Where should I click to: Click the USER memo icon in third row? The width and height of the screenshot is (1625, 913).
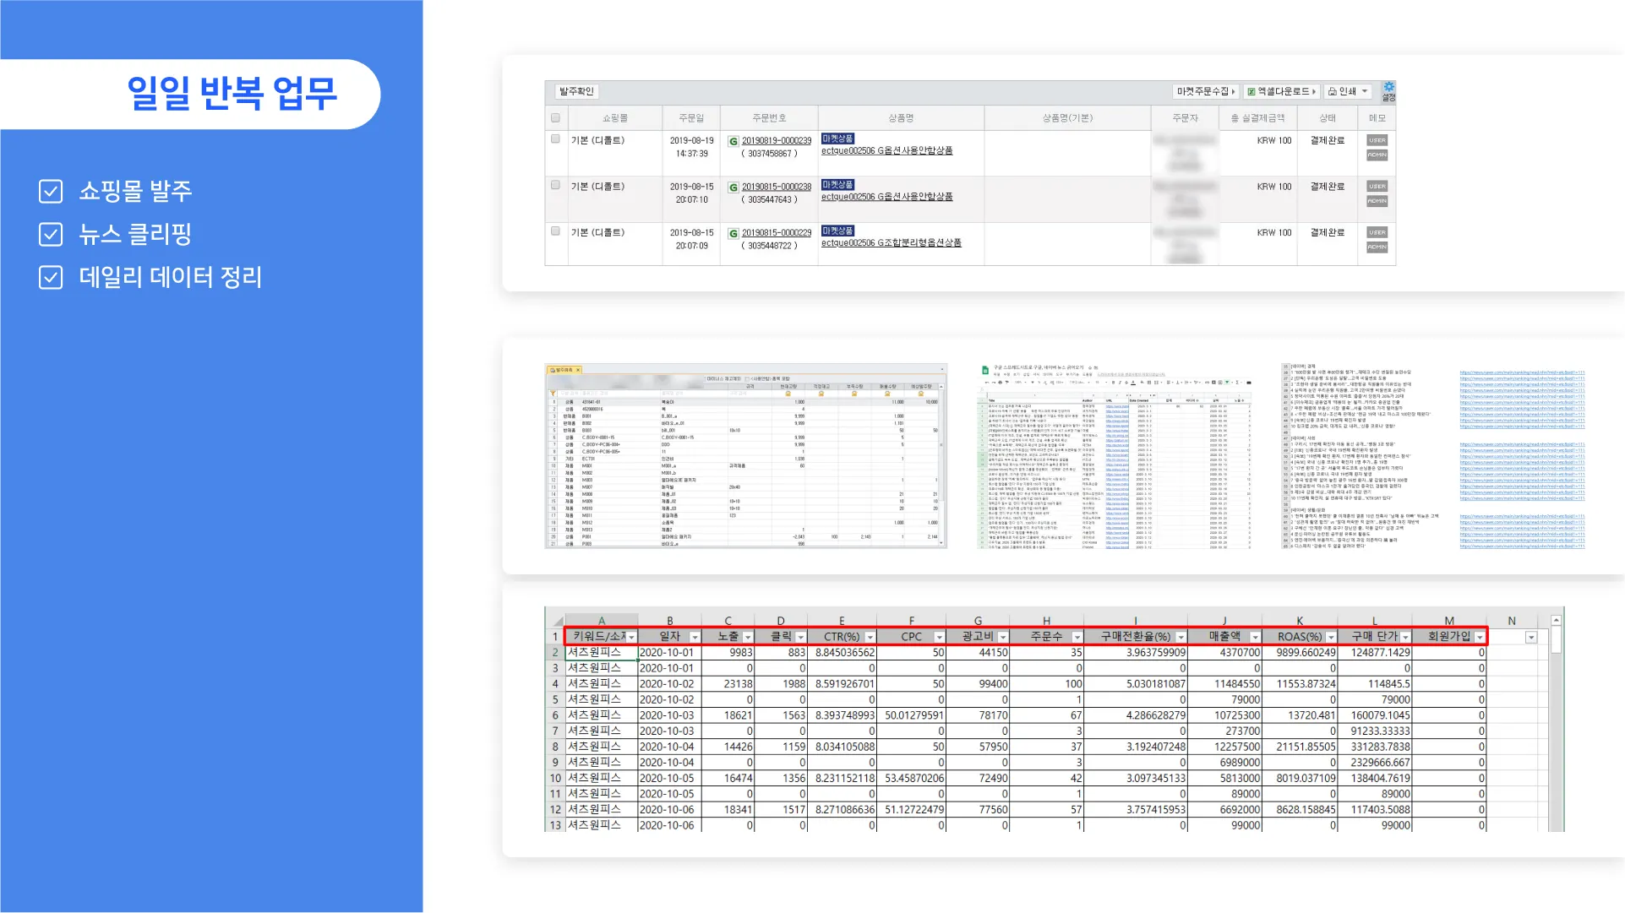[x=1377, y=232]
